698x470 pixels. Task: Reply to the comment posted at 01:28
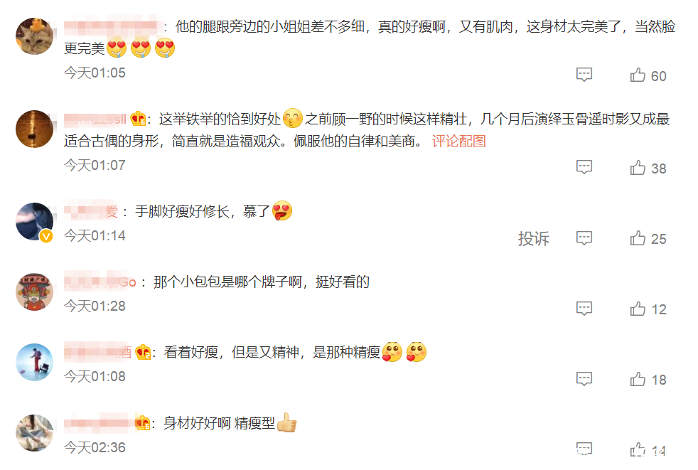(x=584, y=309)
